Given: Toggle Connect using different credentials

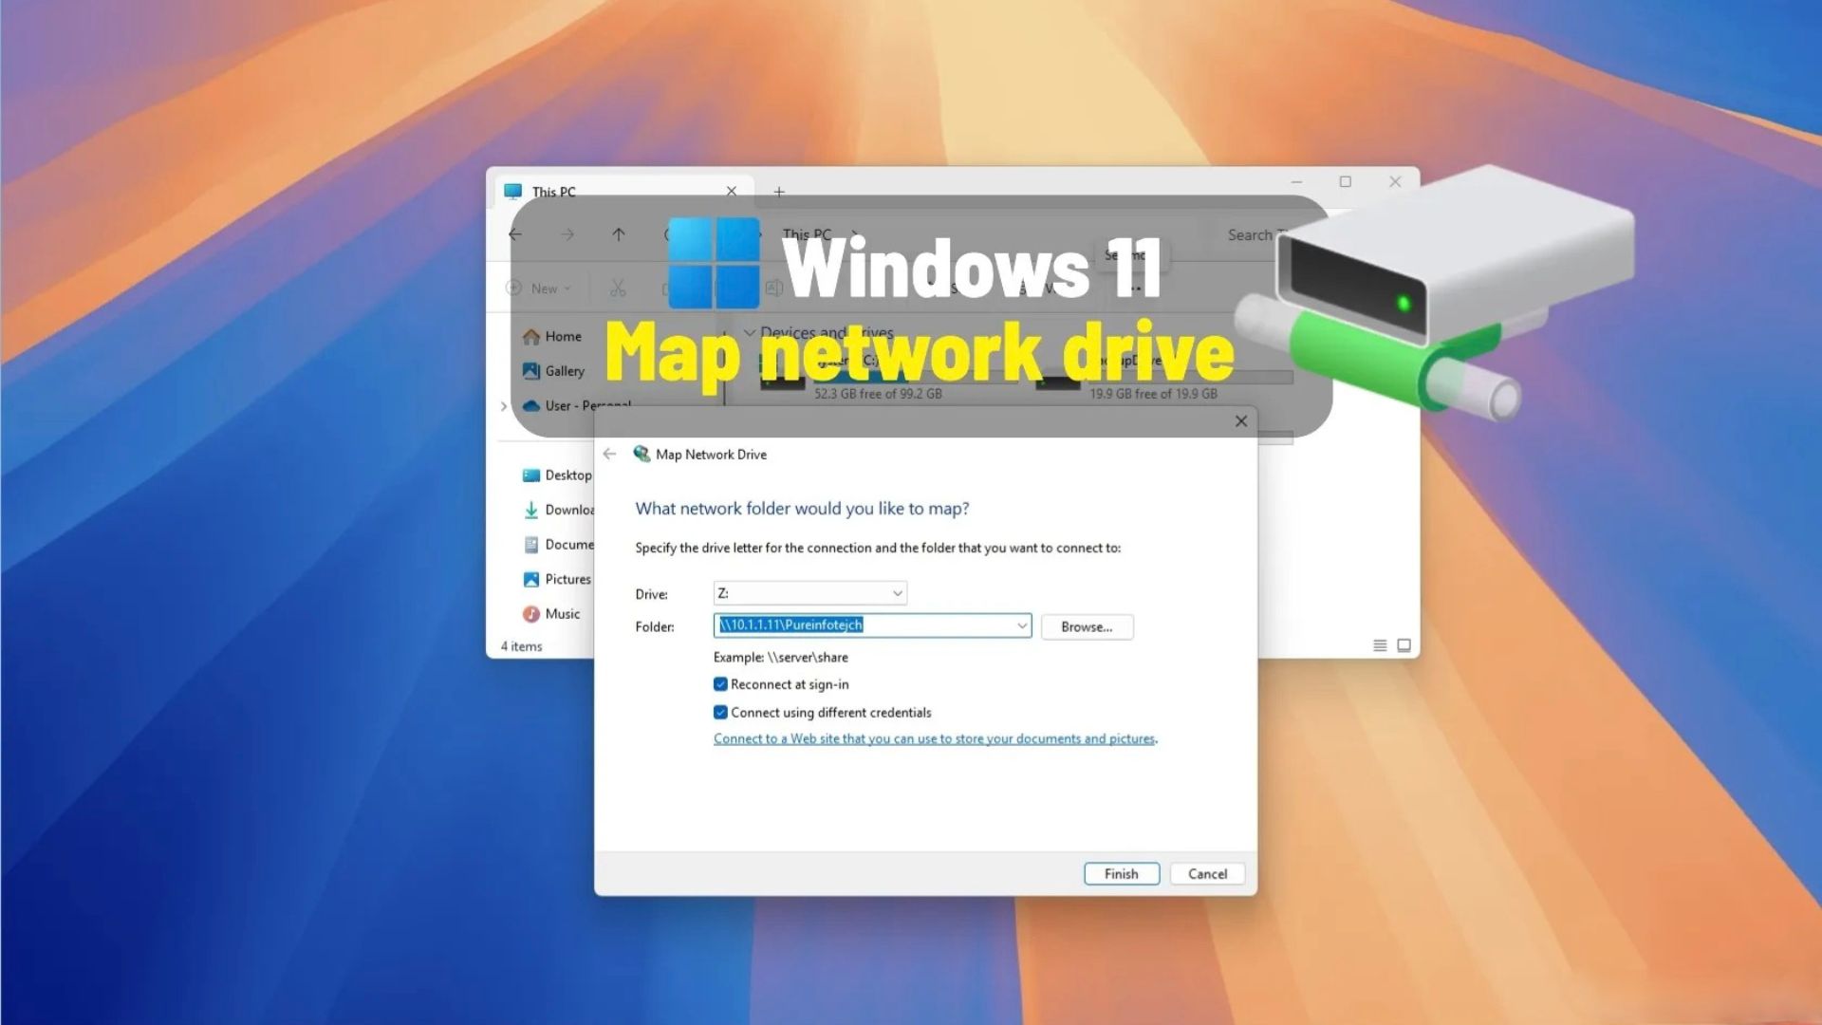Looking at the screenshot, I should click(721, 712).
